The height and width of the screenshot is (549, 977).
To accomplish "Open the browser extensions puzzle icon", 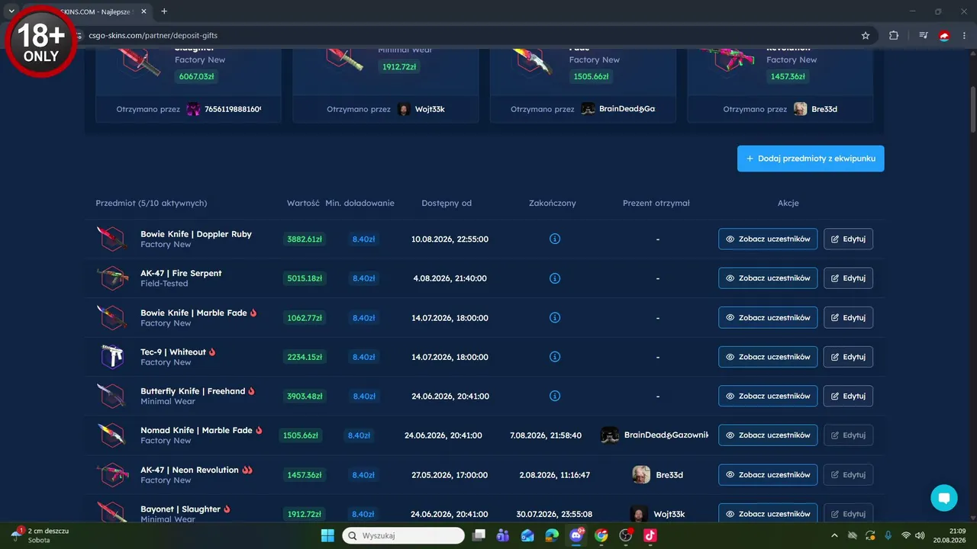I will click(x=894, y=35).
